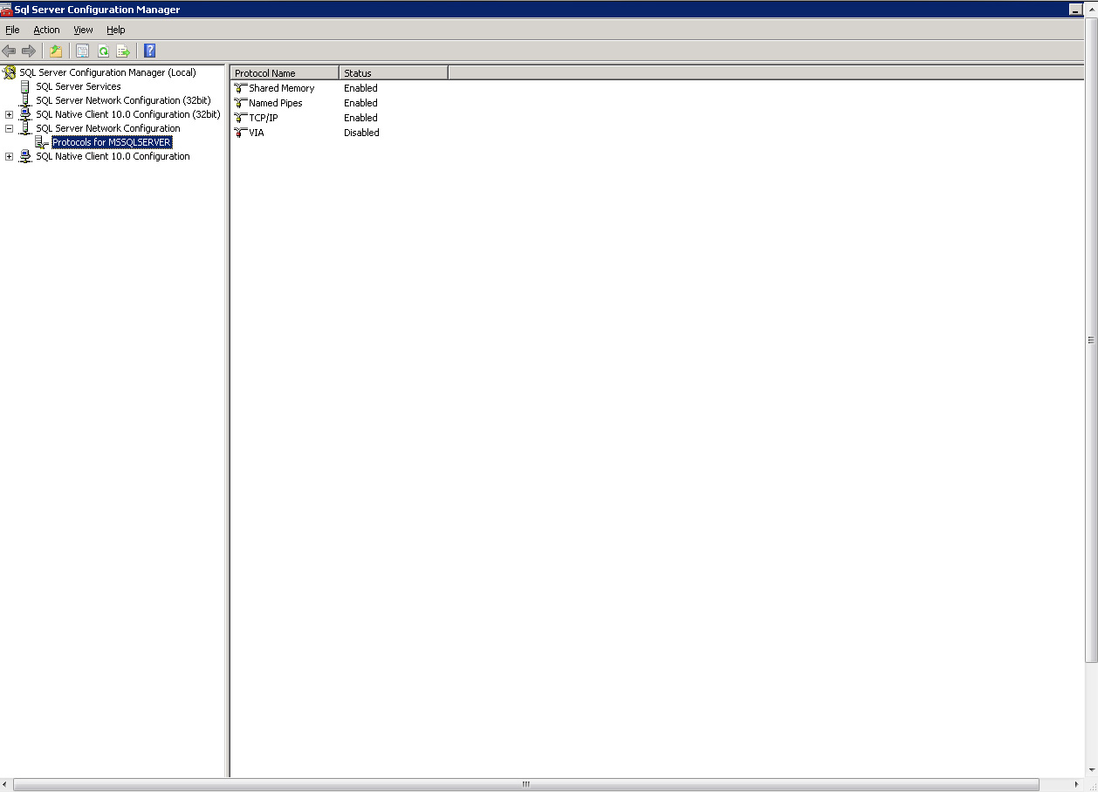
Task: Click the SQL Server Network Configuration node icon
Action: coord(25,128)
